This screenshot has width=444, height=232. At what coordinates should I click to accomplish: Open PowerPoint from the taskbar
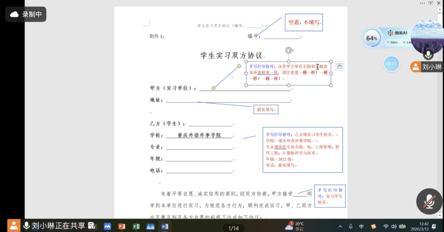(122, 226)
